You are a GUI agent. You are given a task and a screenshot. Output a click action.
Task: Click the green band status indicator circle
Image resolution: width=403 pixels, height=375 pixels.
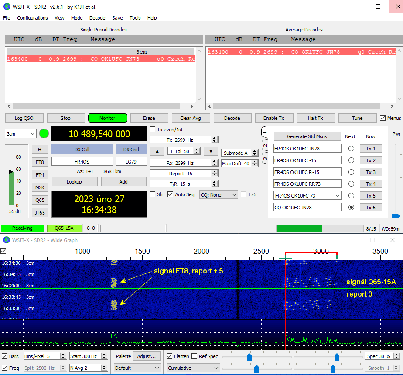click(44, 133)
